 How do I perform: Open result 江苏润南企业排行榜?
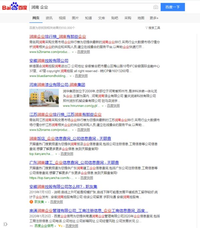tap(65, 114)
